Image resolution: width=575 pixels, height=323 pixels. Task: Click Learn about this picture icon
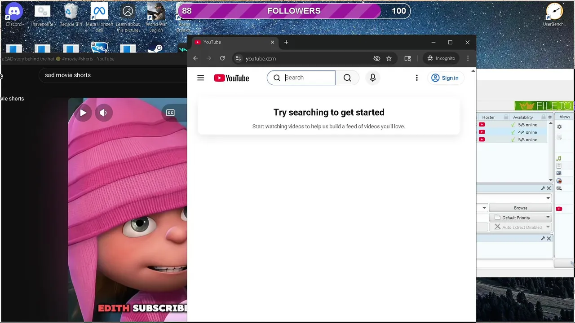tap(128, 17)
